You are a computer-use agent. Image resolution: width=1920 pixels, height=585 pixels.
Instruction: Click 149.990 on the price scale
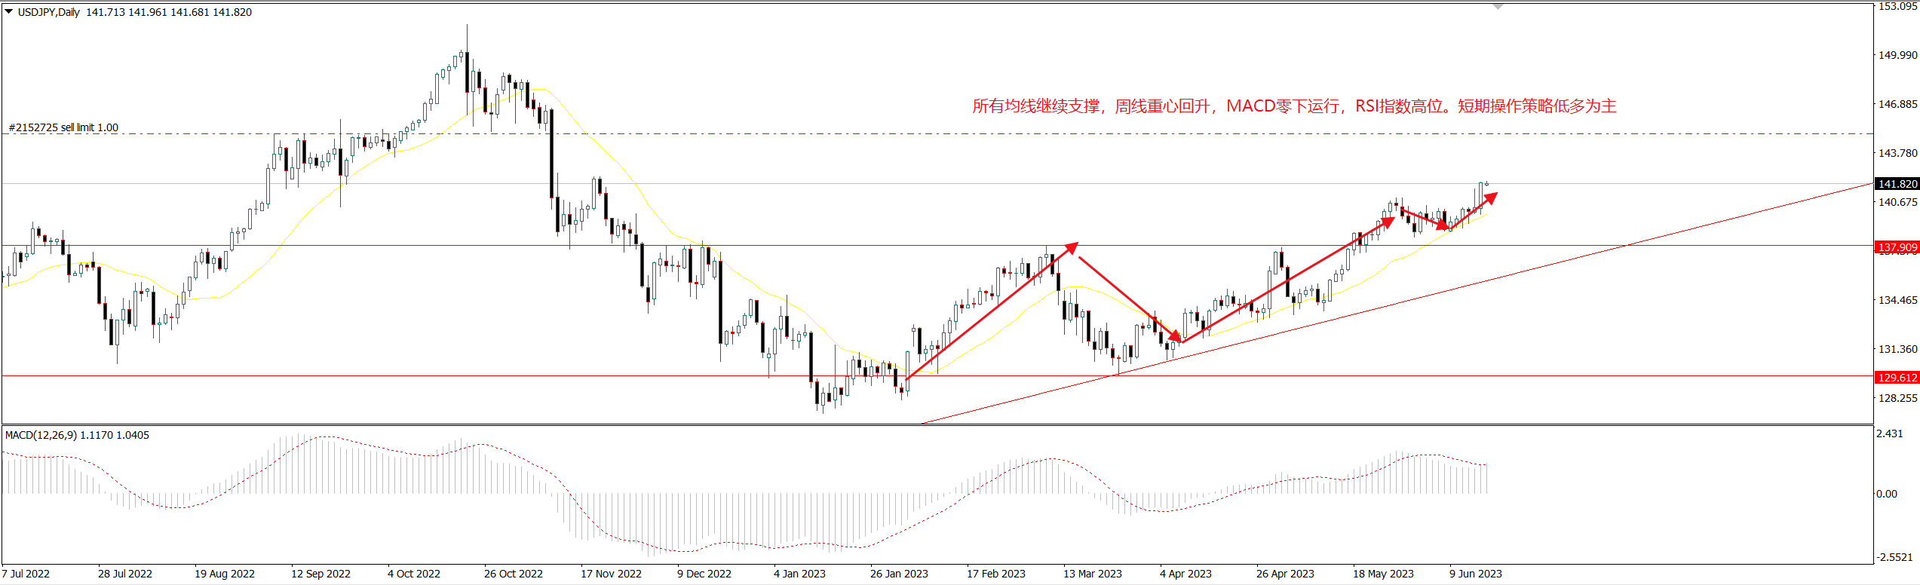(1897, 55)
